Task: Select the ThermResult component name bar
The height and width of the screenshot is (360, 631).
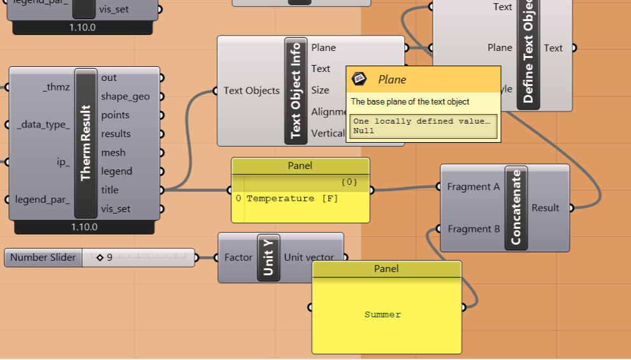Action: click(x=85, y=143)
